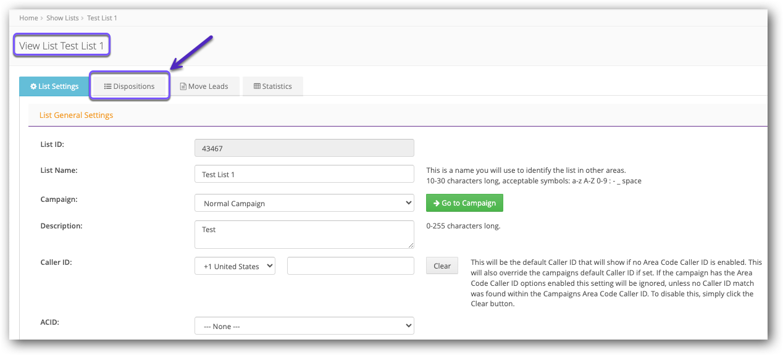
Task: Click the 'List ID:' label
Action: point(52,144)
